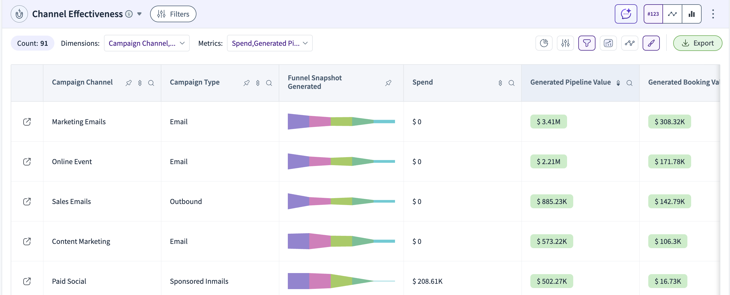Screen dimensions: 730x295
Task: Click the sliders settings icon near Export
Action: coord(565,43)
